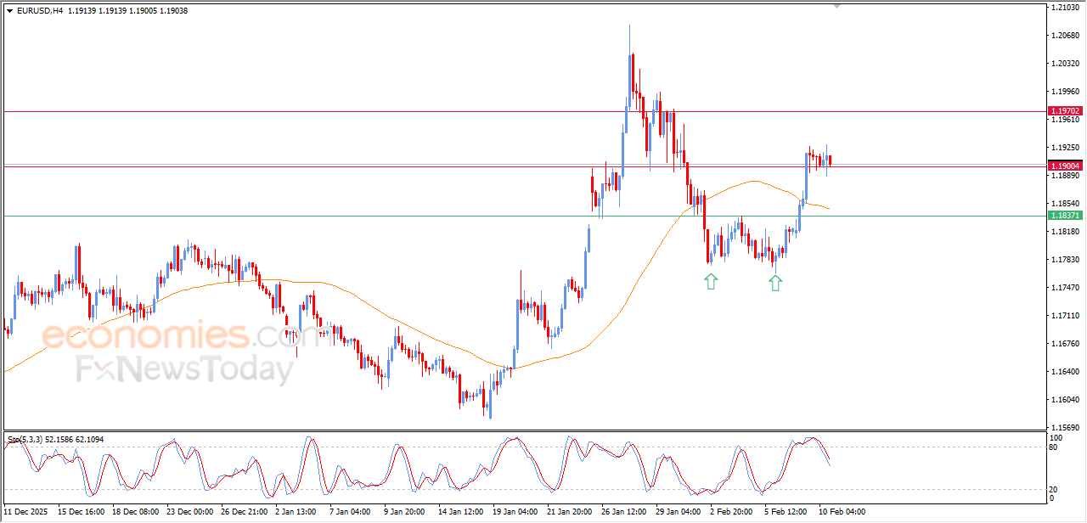Screen dimensions: 1087x523
Task: Click the 1.20680 price axis value
Action: coord(1064,36)
